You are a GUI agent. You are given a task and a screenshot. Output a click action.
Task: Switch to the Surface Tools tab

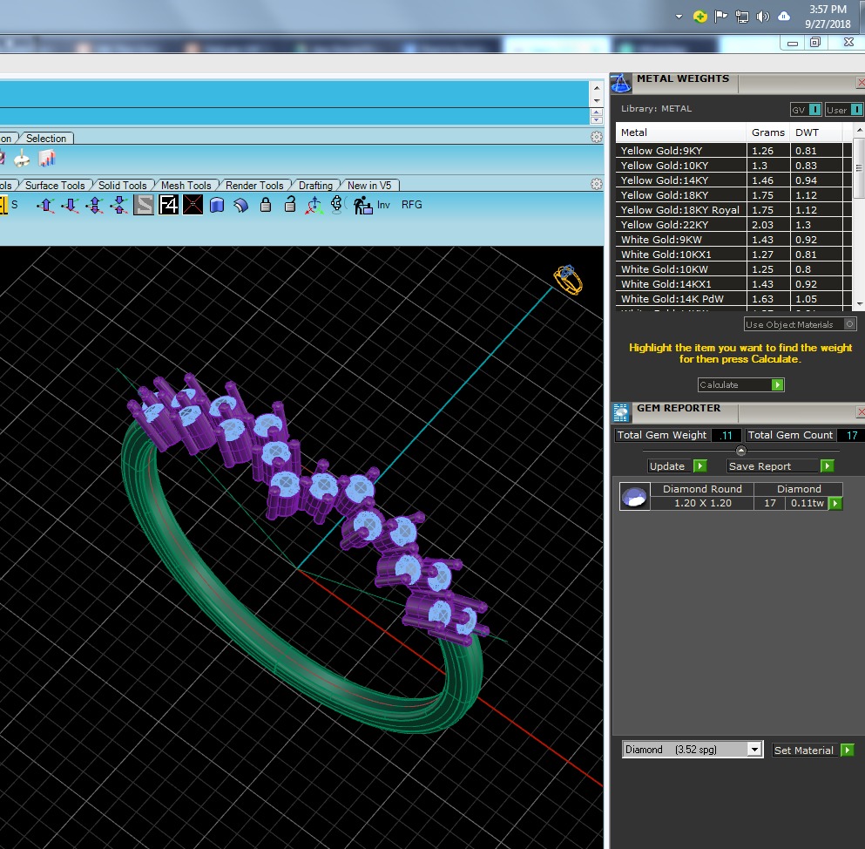[55, 186]
